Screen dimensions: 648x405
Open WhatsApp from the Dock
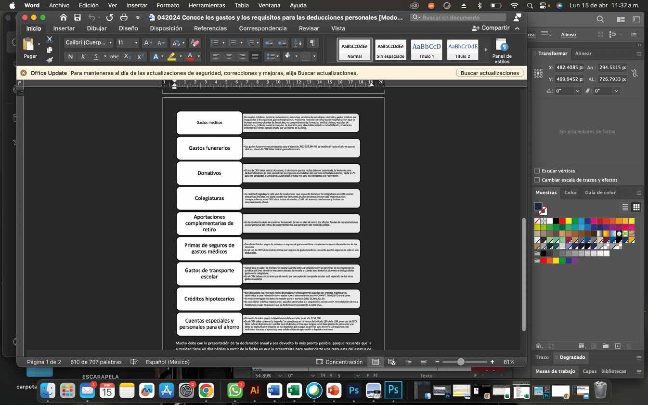[235, 390]
